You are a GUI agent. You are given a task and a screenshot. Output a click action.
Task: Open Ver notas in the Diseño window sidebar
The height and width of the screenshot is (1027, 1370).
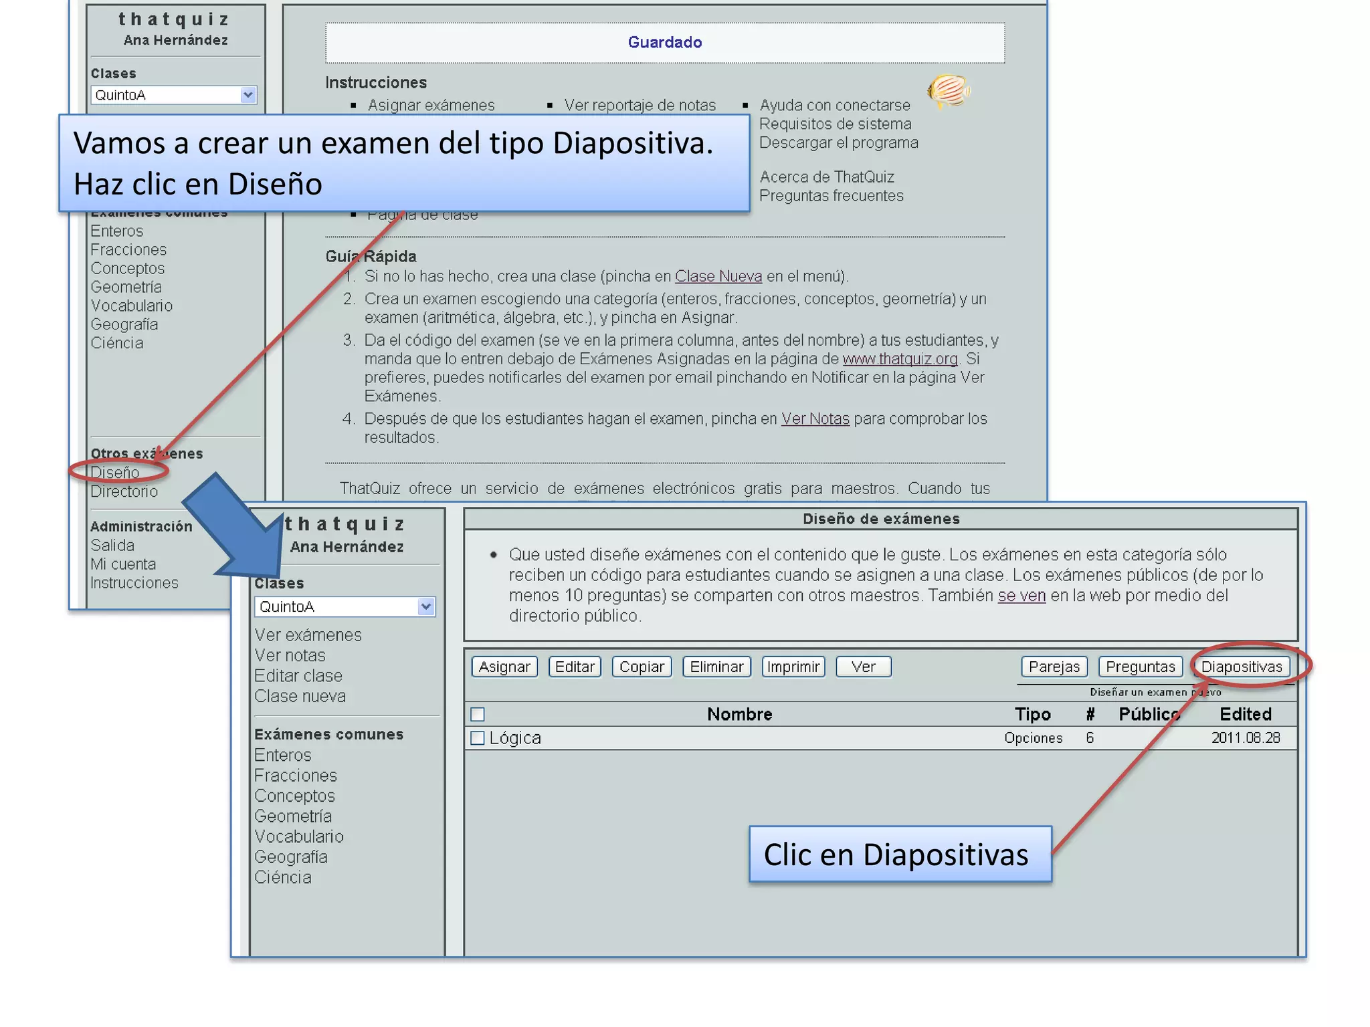coord(290,655)
